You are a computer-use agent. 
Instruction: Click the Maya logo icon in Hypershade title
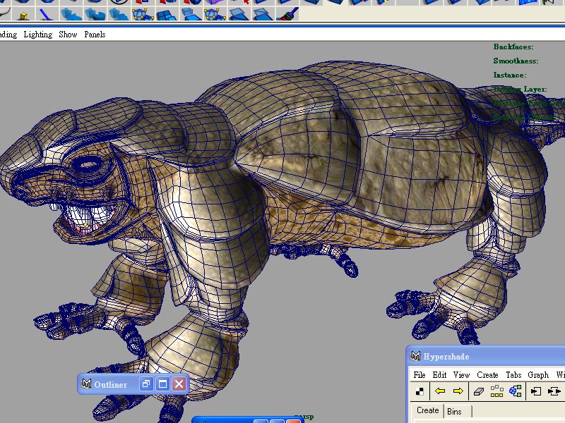(x=415, y=356)
